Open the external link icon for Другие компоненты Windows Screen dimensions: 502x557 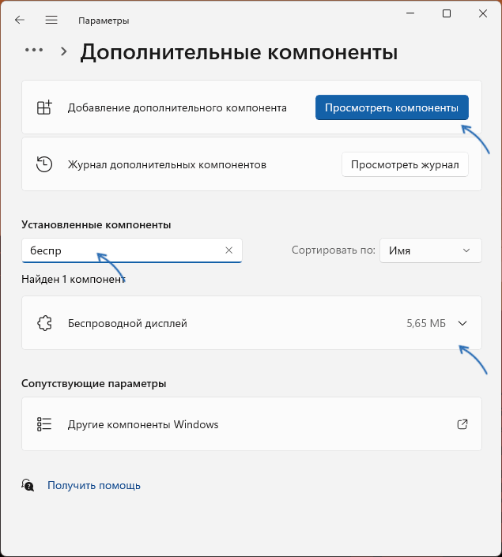pyautogui.click(x=462, y=424)
